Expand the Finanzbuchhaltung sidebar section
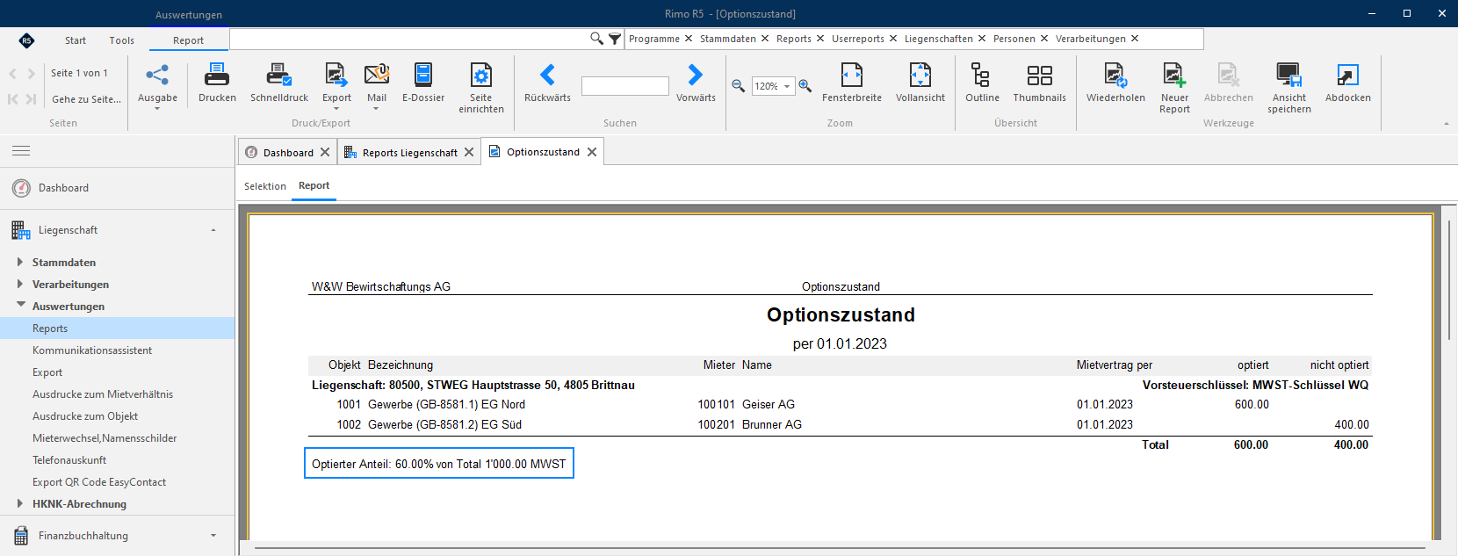This screenshot has height=556, width=1458. click(213, 536)
